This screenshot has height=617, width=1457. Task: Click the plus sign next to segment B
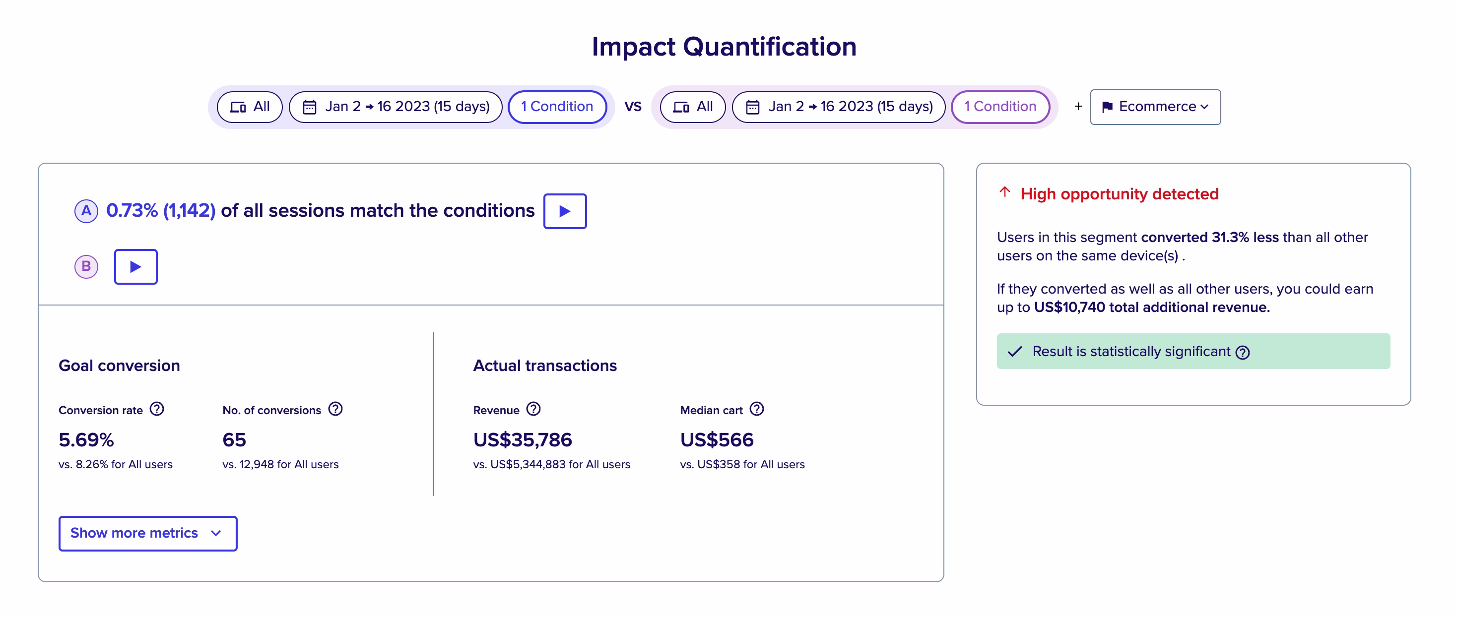(x=1079, y=106)
